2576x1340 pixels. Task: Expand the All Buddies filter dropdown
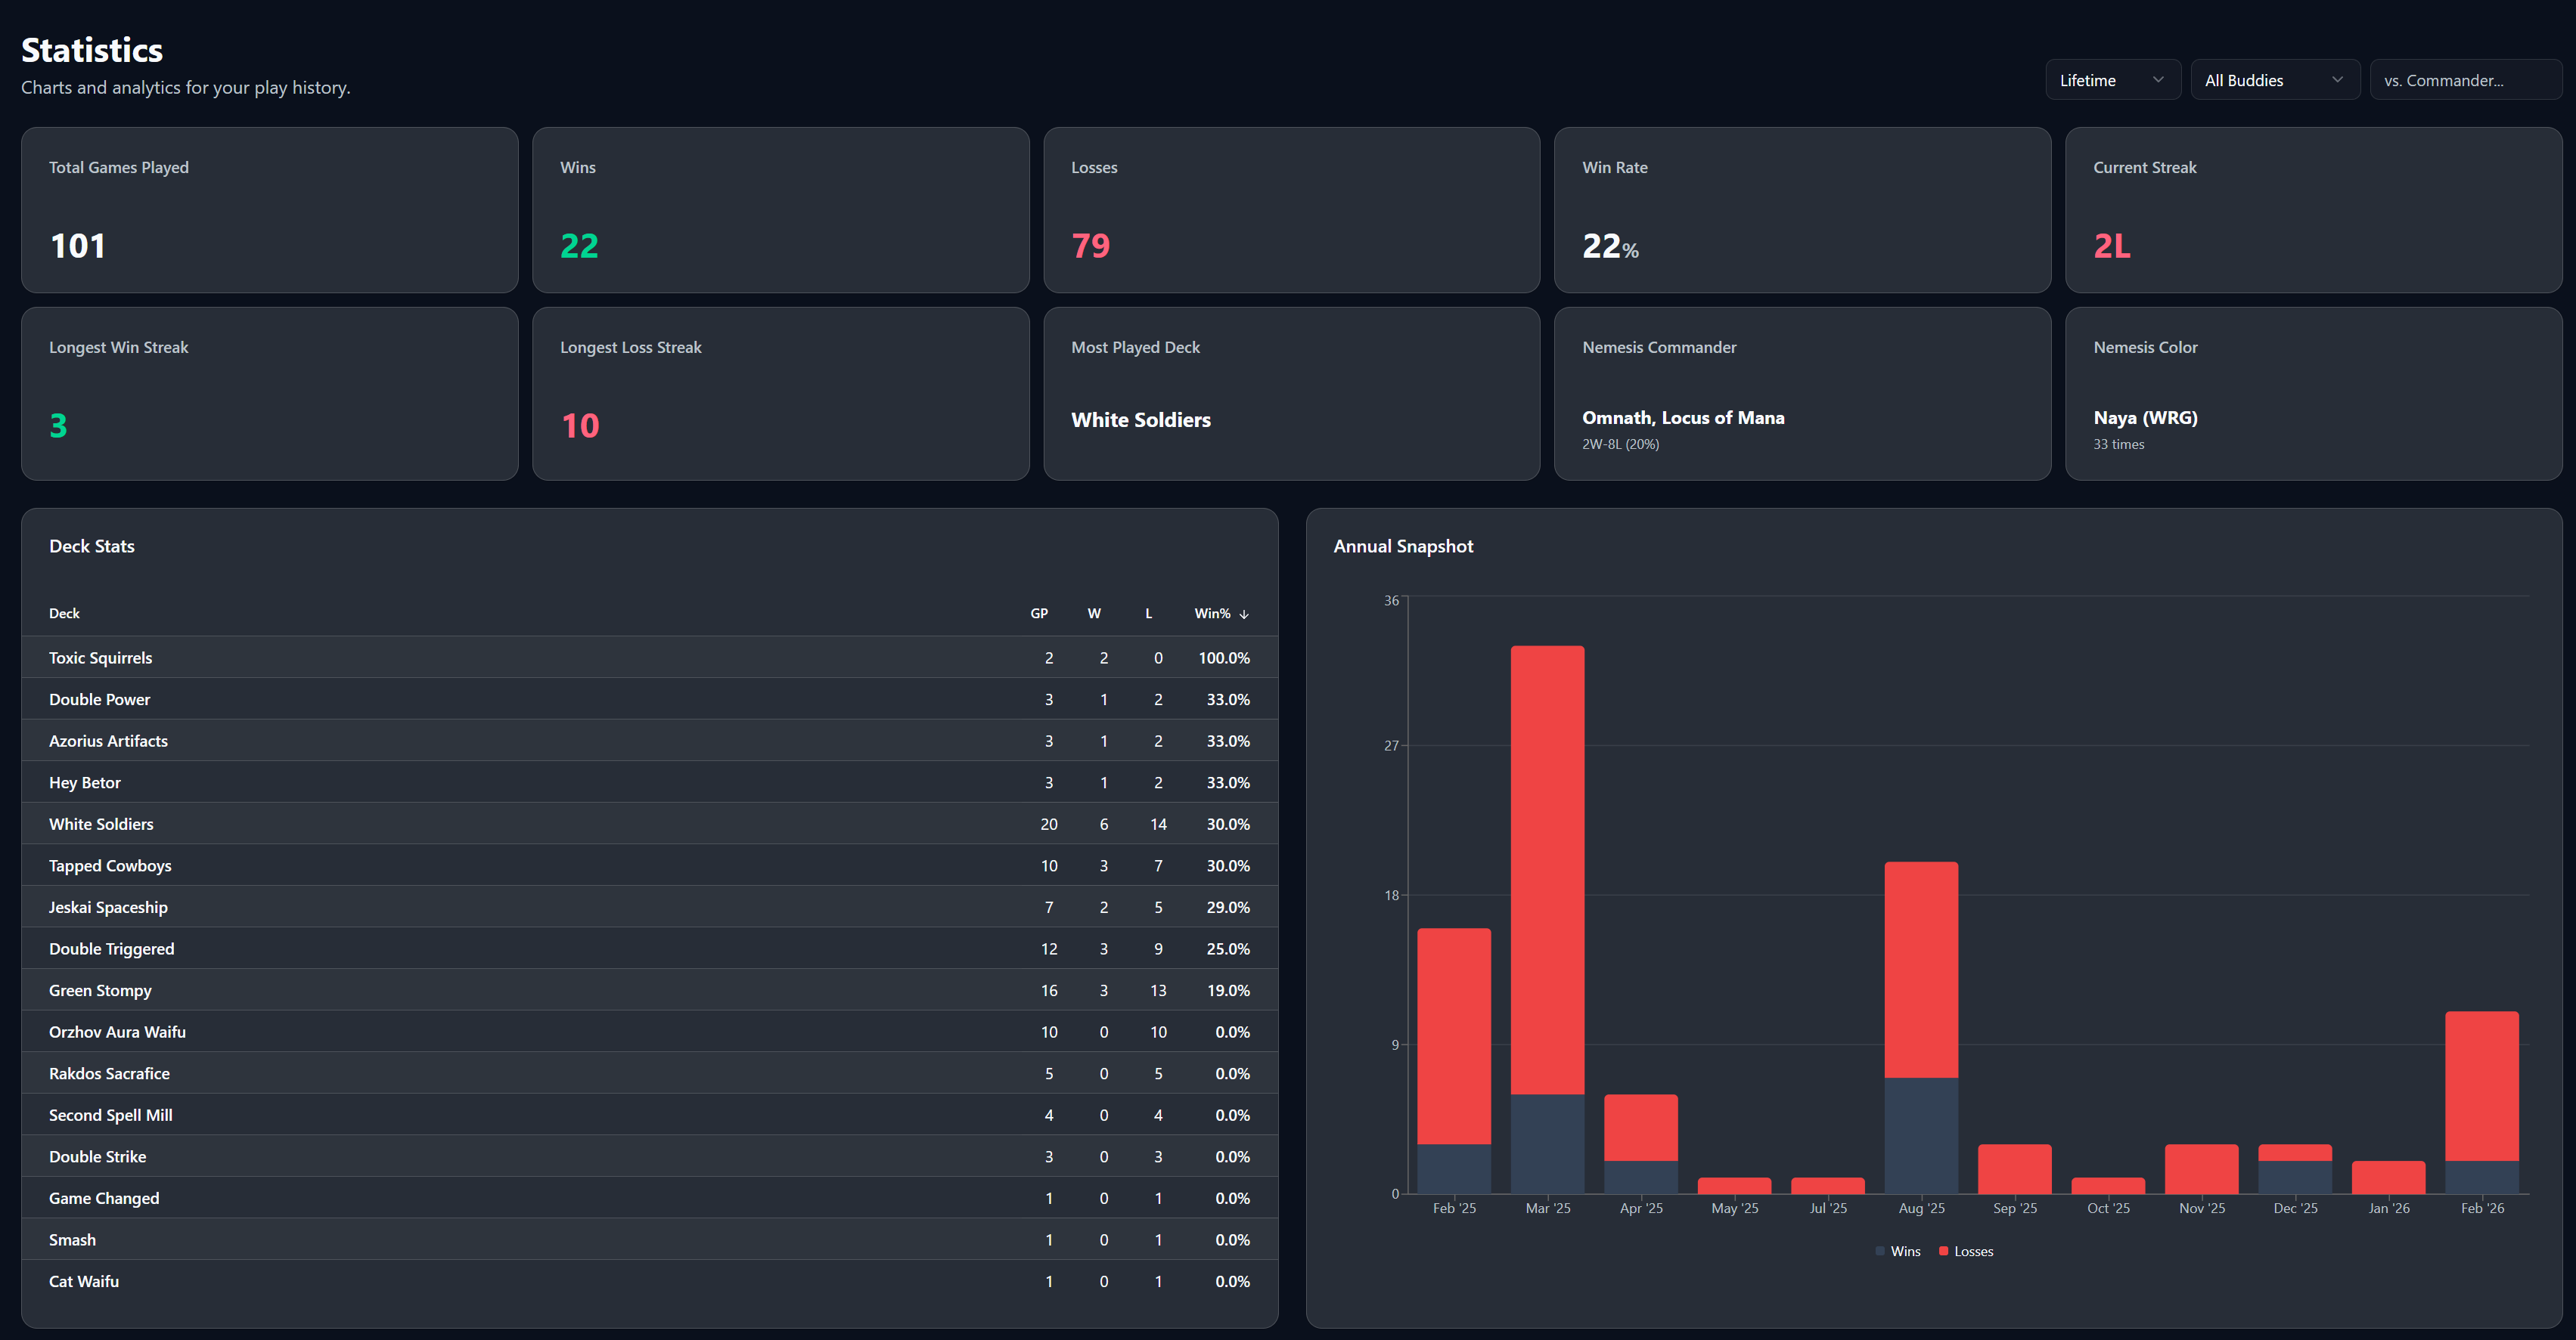2275,80
